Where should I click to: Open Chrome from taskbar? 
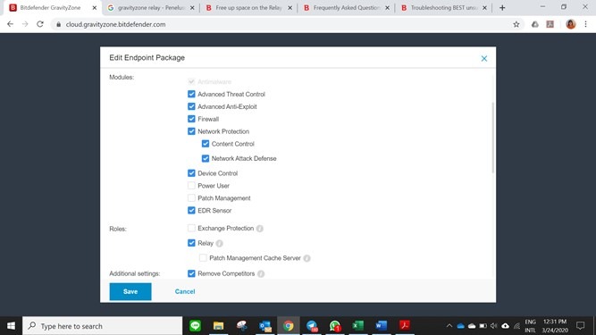pos(289,326)
